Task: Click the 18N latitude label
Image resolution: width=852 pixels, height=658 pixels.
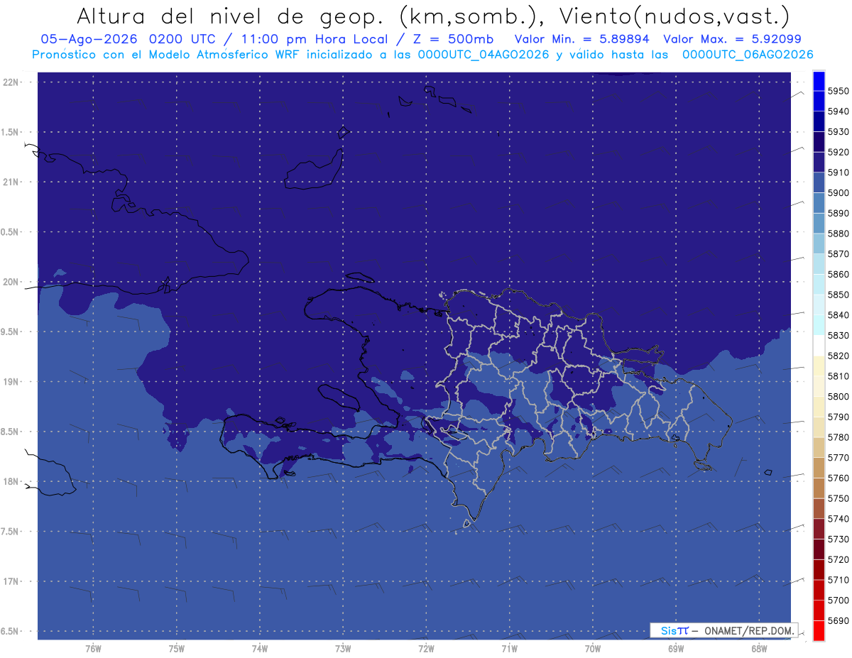Action: (x=11, y=481)
